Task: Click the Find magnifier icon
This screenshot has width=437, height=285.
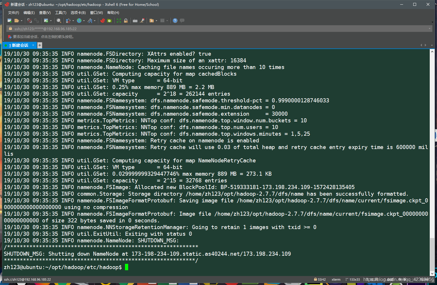Action: pos(59,21)
